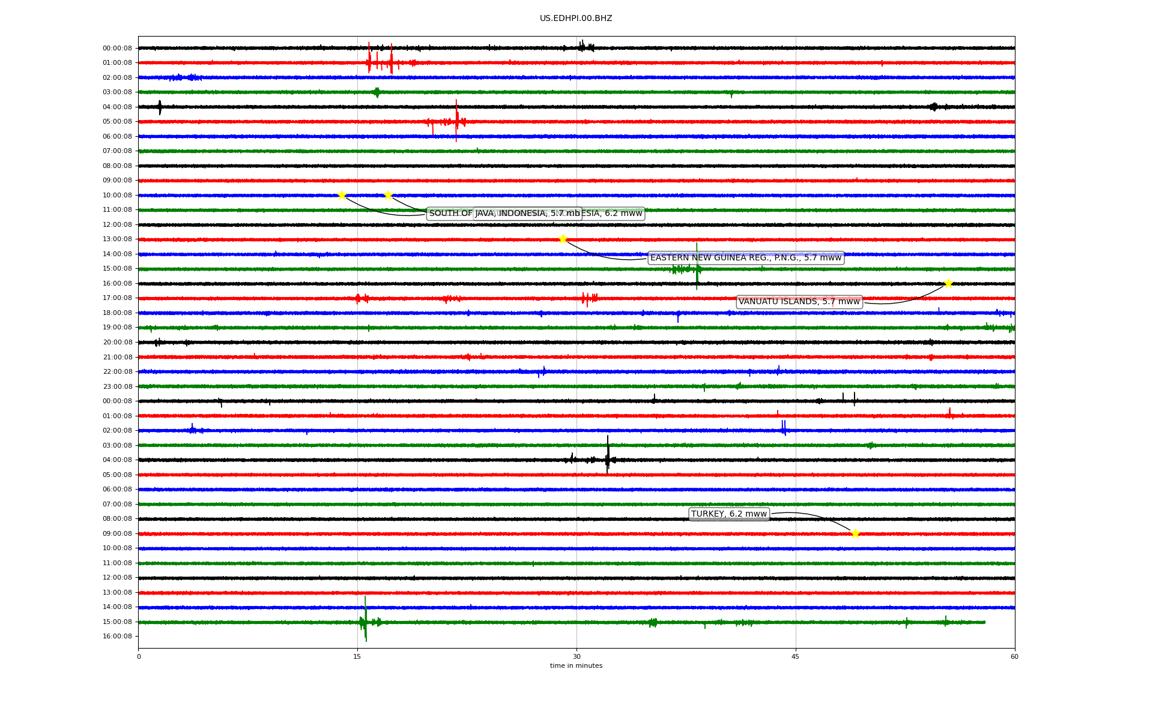Click the large green spike on the last trace
1153x720 pixels.
pos(365,619)
